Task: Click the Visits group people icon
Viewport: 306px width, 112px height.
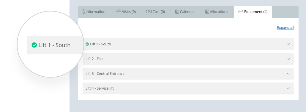Action: click(119, 11)
